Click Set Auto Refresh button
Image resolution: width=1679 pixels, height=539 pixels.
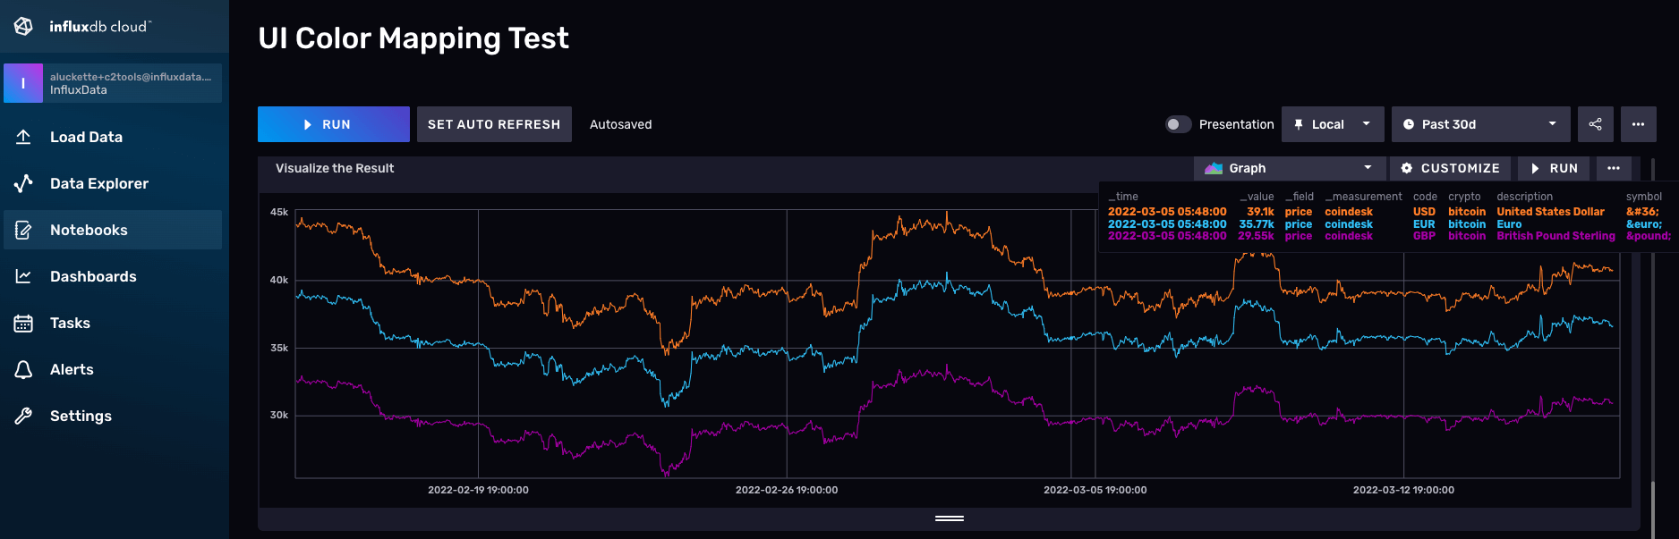pyautogui.click(x=494, y=124)
